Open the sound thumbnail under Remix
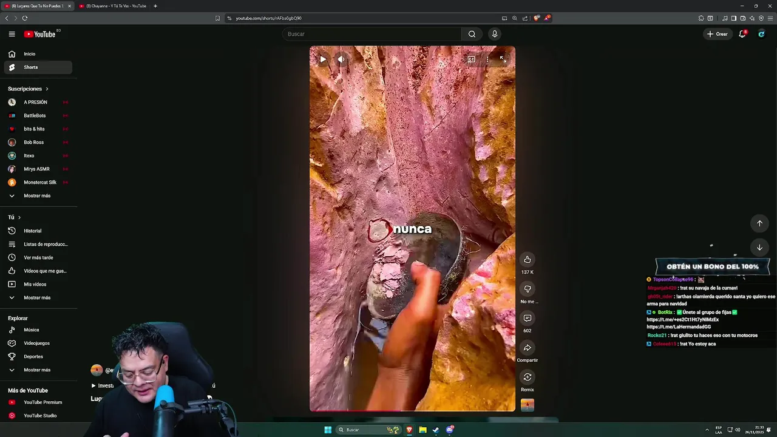Screen dimensions: 777x437 point(528,405)
